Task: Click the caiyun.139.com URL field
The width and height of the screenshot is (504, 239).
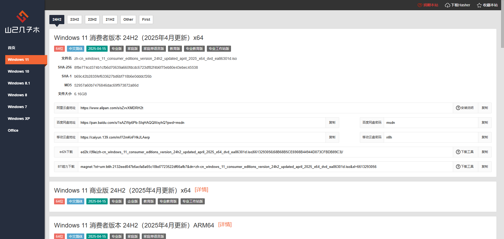Action: click(x=202, y=137)
